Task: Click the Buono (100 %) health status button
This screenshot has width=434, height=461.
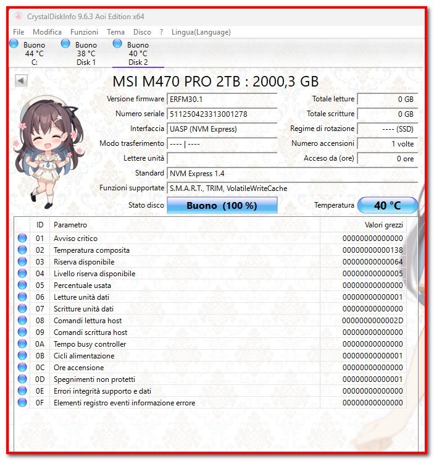Action: pos(222,205)
